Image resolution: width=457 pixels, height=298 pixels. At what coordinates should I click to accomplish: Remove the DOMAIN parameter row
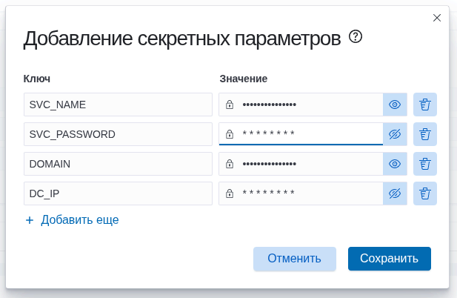click(425, 164)
